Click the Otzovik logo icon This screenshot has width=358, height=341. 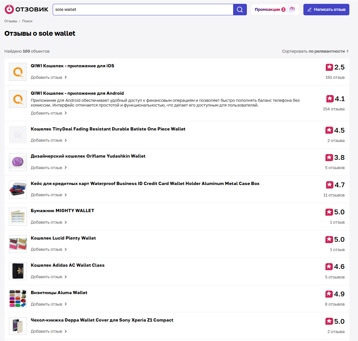coord(10,10)
